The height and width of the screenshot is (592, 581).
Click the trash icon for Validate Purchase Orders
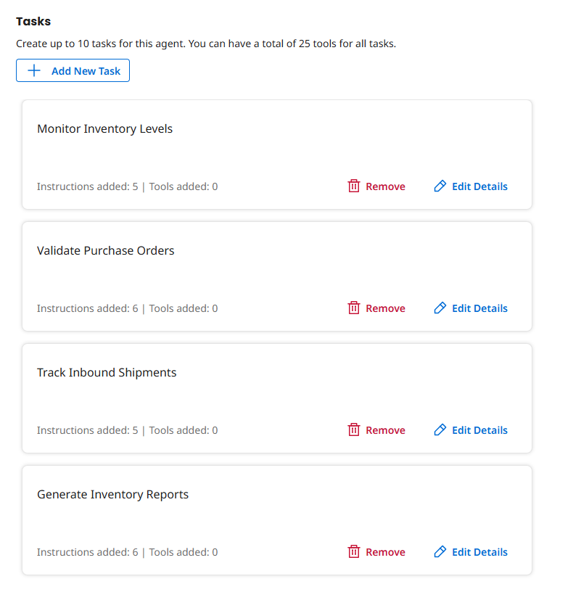coord(354,308)
